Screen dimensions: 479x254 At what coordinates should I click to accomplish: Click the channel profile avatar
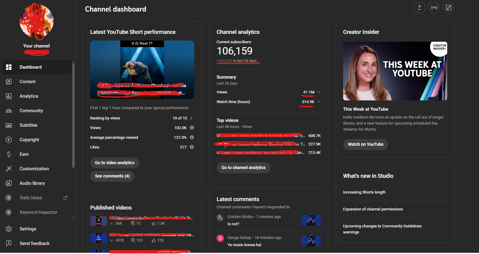pos(37,21)
